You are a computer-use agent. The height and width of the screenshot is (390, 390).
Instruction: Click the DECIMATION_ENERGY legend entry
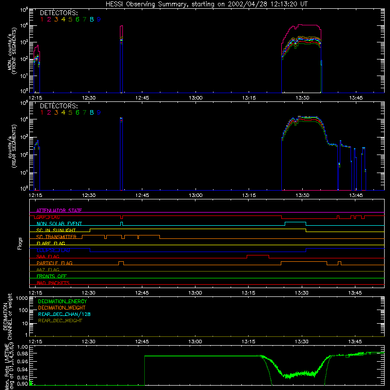pos(62,301)
